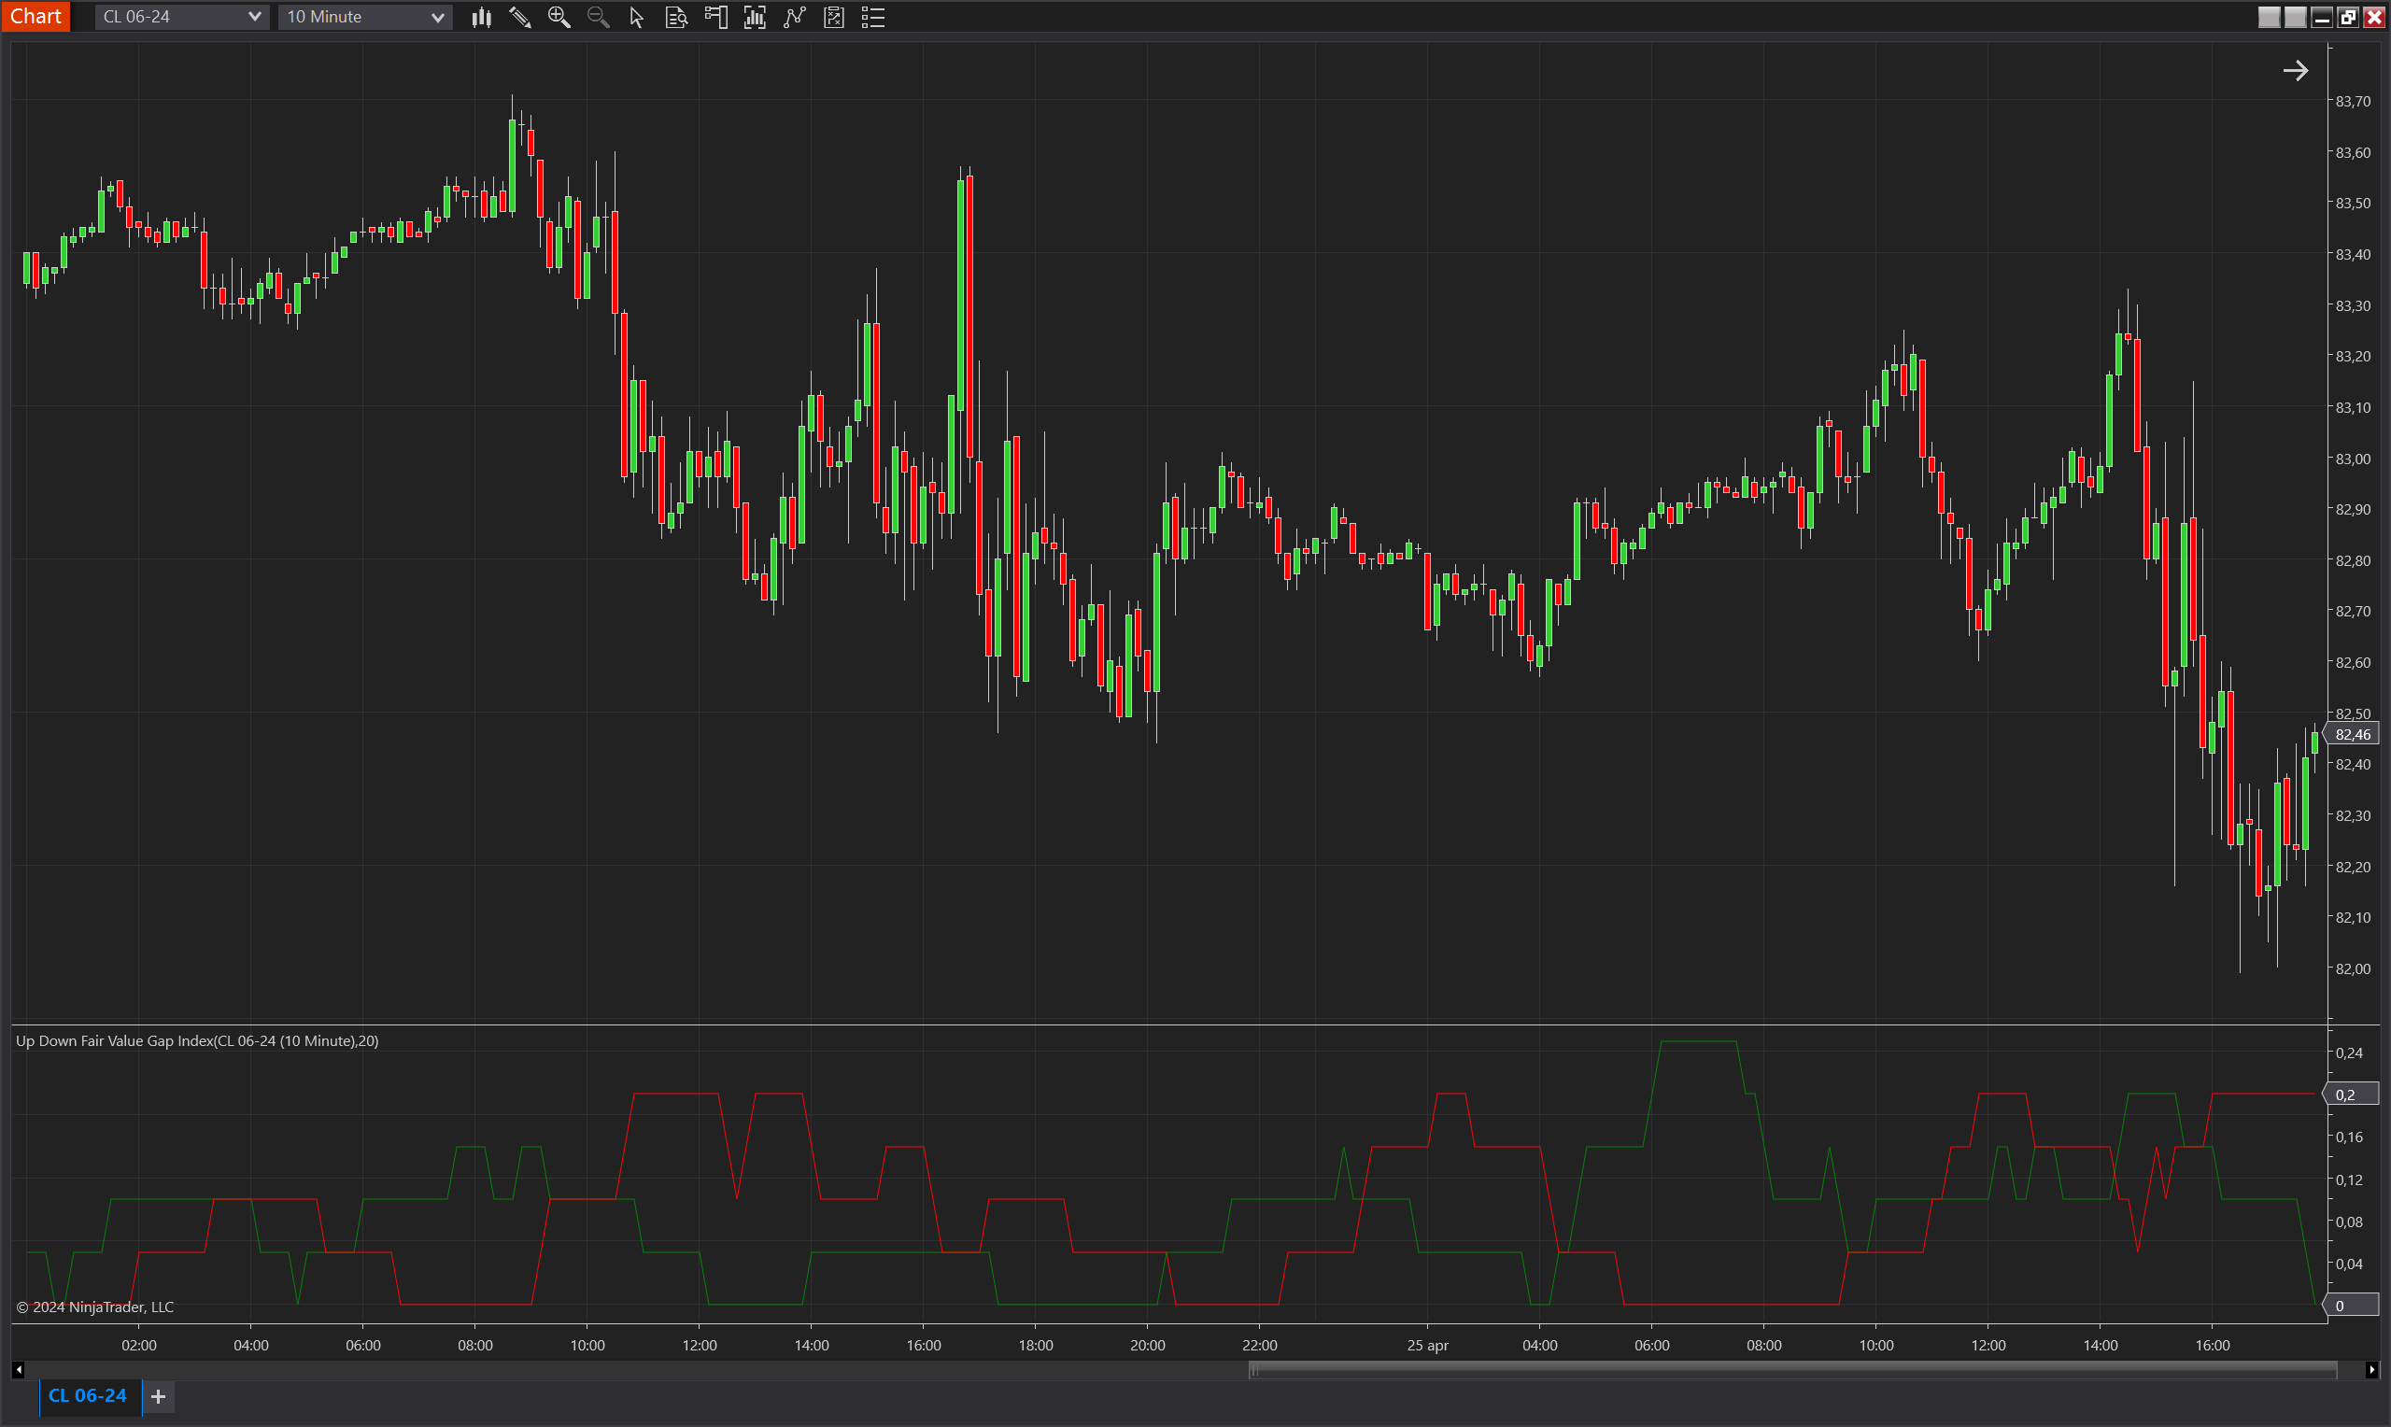Click the 83,00 price axis label
Image resolution: width=2391 pixels, height=1427 pixels.
coord(2353,459)
